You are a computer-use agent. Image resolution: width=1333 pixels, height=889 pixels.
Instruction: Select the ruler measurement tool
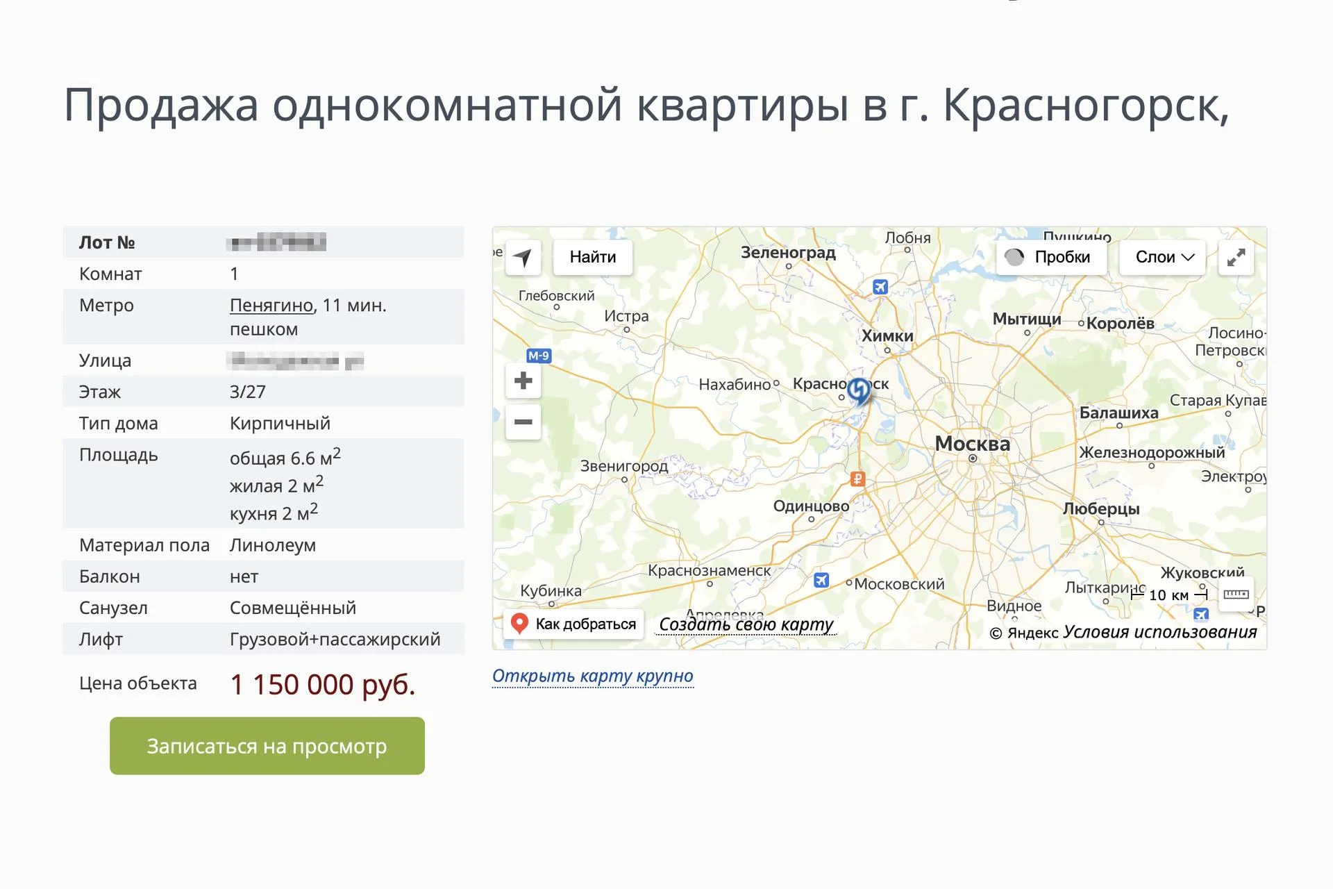pos(1236,594)
